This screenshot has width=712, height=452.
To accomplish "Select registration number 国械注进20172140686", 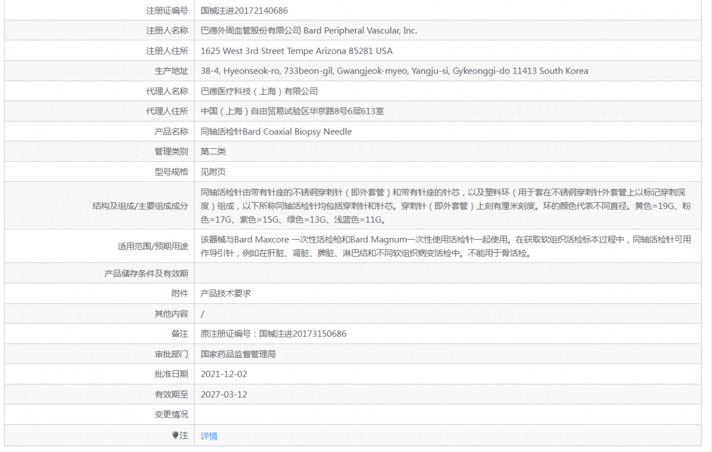I will [x=244, y=10].
